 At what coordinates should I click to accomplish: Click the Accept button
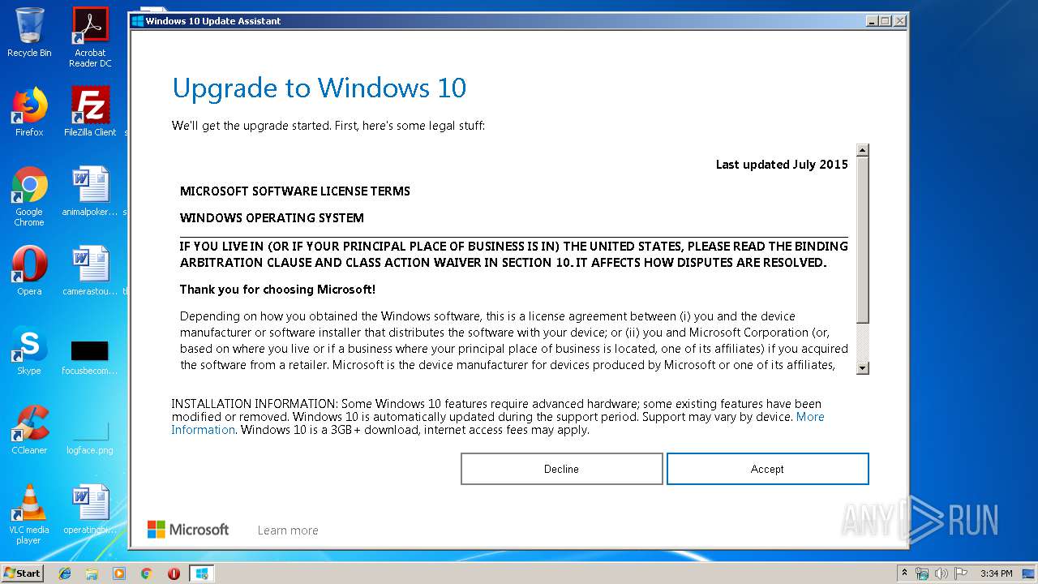[767, 469]
